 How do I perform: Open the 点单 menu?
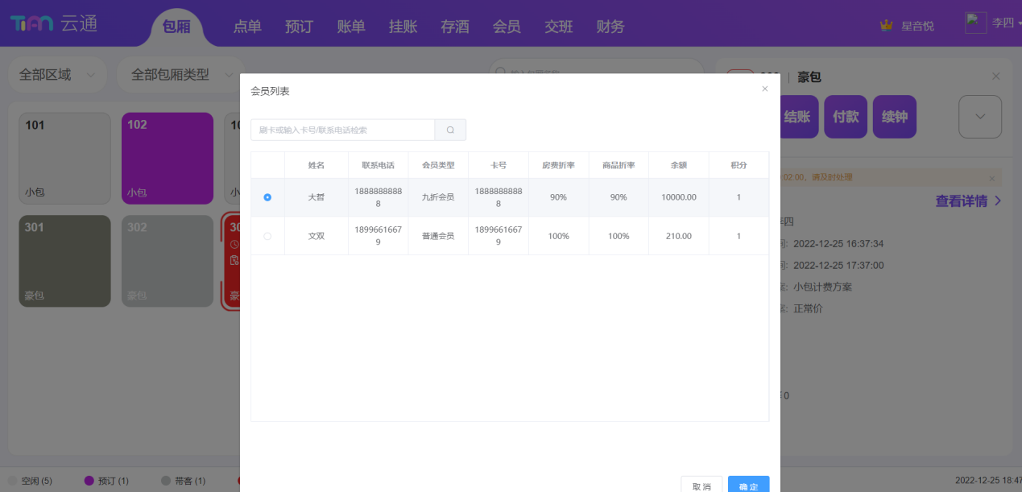[247, 27]
